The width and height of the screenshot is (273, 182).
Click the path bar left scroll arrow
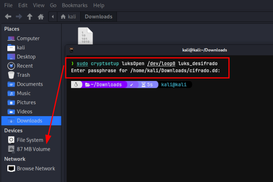click(x=53, y=17)
